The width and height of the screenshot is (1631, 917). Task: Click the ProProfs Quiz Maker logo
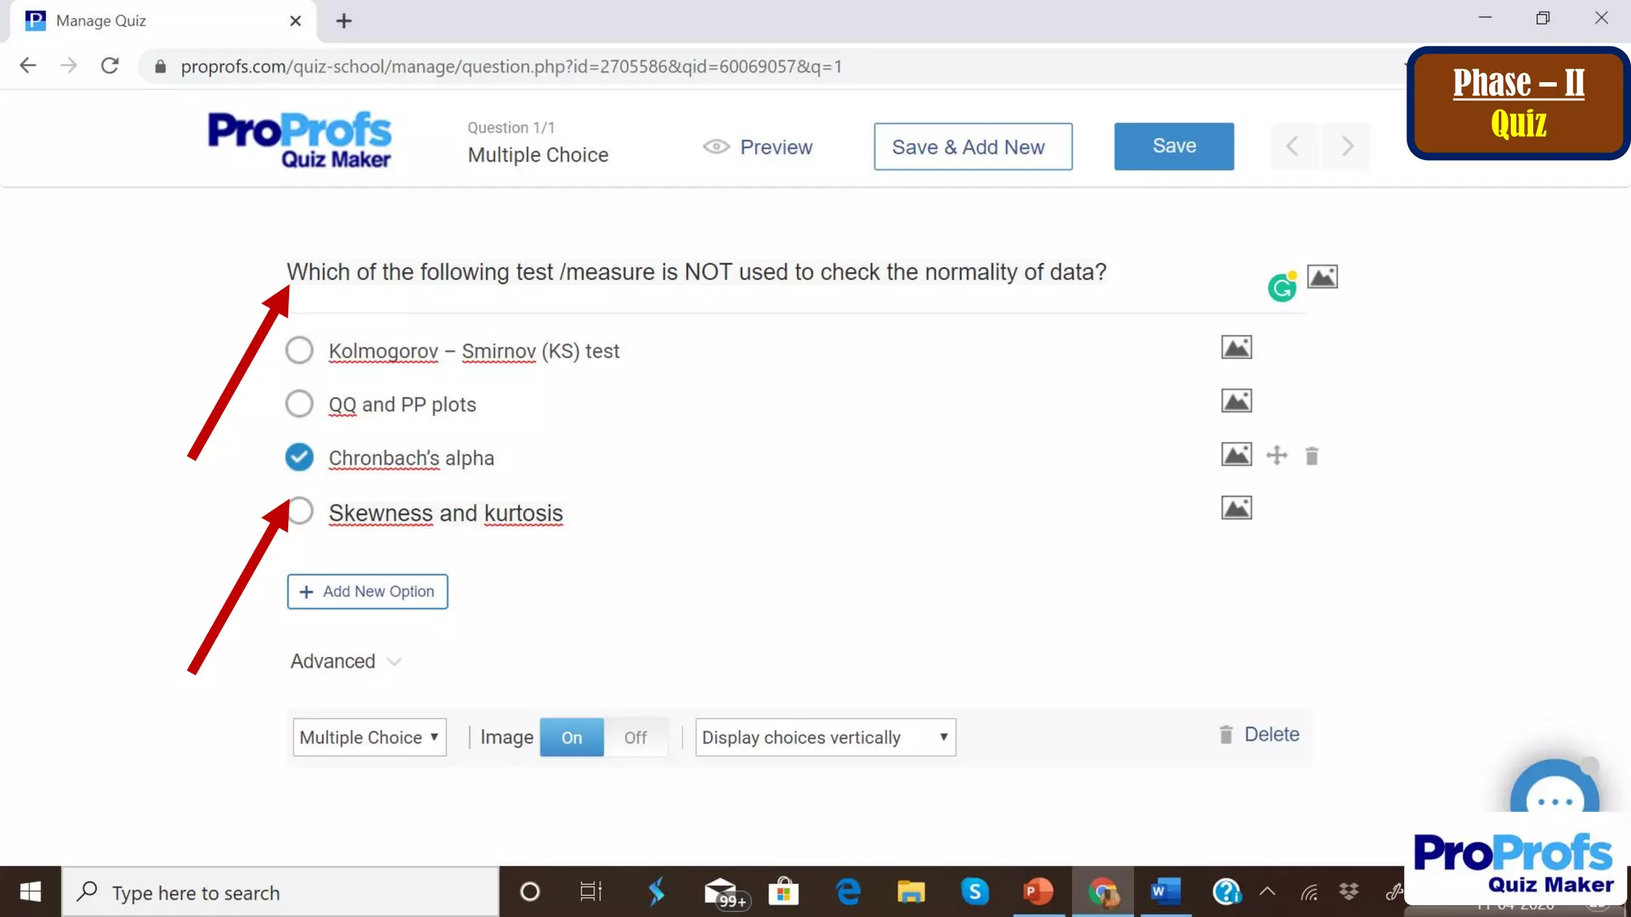click(299, 139)
